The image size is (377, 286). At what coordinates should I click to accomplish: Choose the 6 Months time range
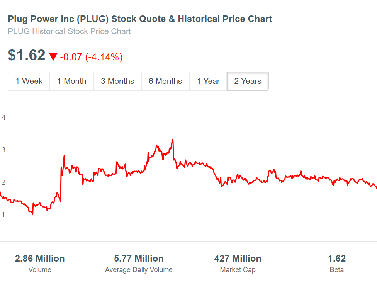click(165, 81)
